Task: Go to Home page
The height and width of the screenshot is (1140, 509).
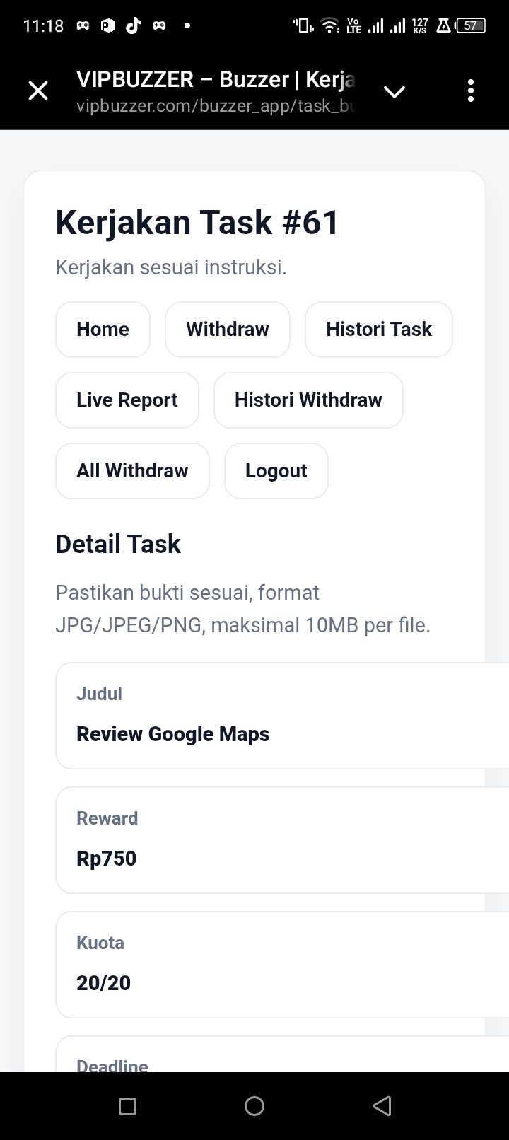Action: [x=103, y=330]
